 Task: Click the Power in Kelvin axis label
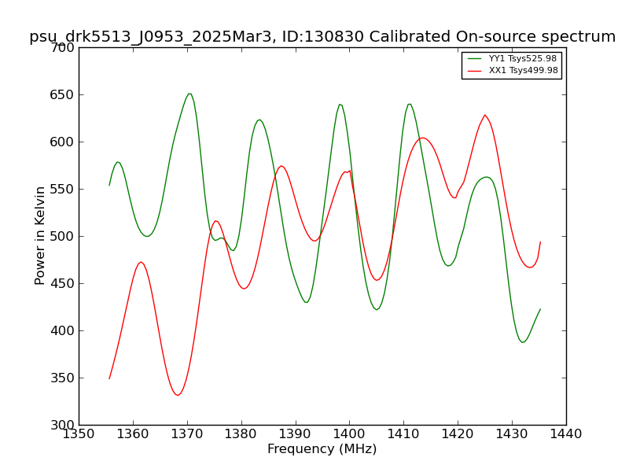point(39,236)
